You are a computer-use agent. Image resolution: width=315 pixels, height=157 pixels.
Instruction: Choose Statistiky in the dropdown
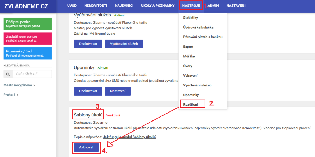pos(191,17)
